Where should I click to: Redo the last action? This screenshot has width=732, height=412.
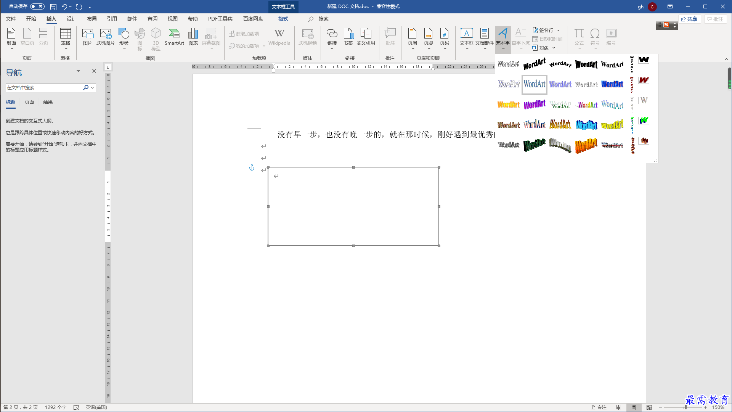(x=79, y=7)
